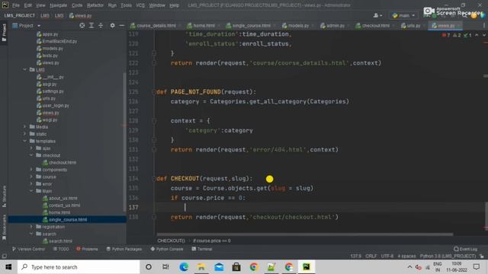Viewport: 488px width, 274px height.
Task: Open File Explorer from the taskbar
Action: [x=201, y=267]
